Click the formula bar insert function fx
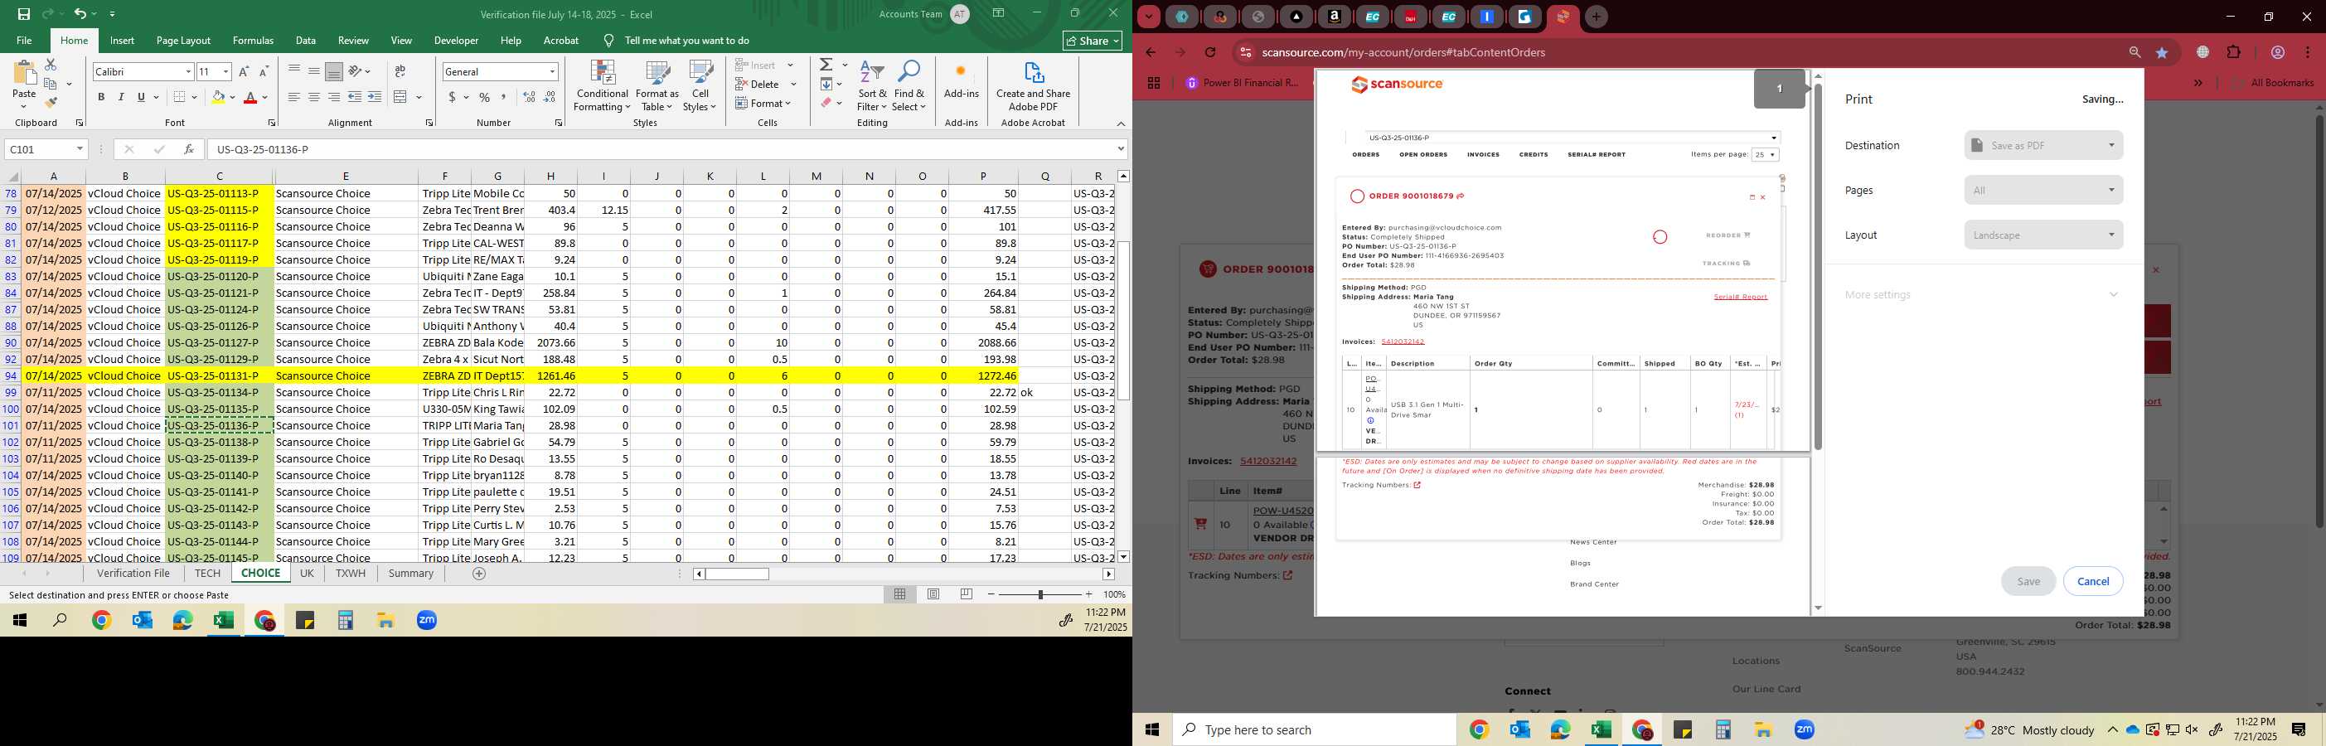 tap(188, 149)
